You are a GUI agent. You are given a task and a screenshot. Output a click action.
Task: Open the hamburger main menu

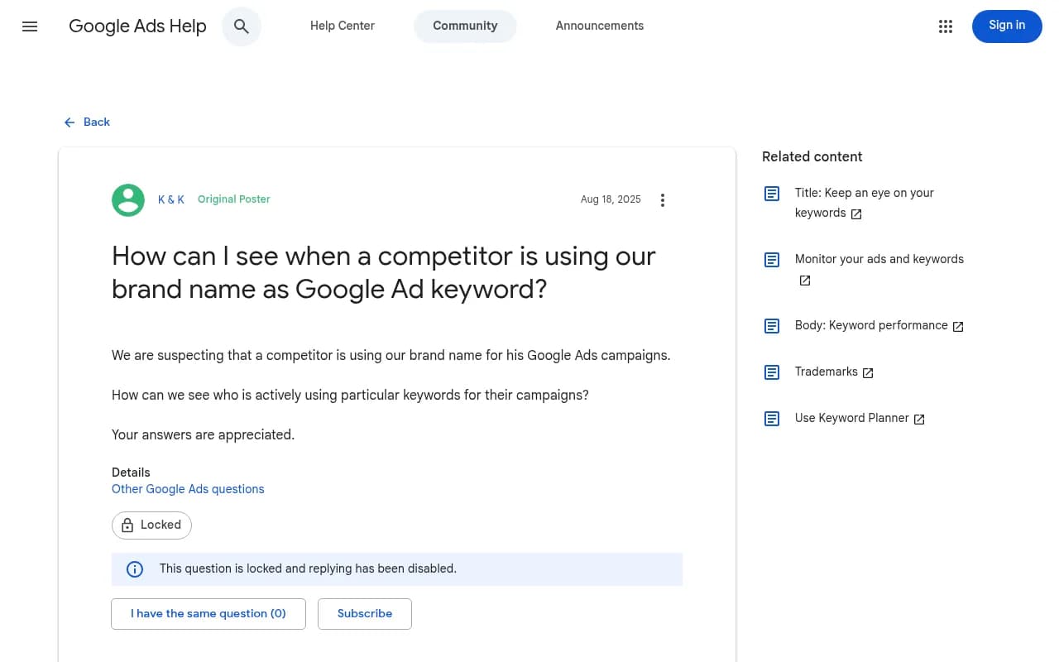30,26
